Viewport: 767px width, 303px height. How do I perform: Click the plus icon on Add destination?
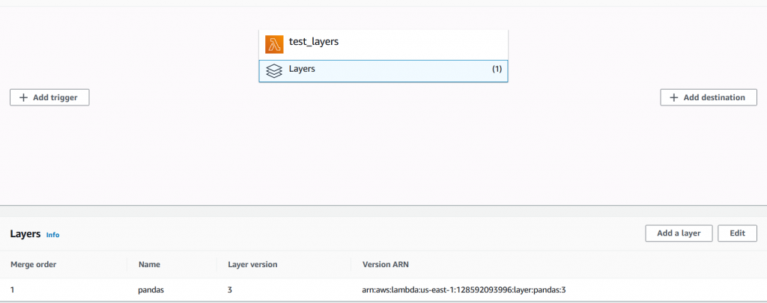coord(673,97)
